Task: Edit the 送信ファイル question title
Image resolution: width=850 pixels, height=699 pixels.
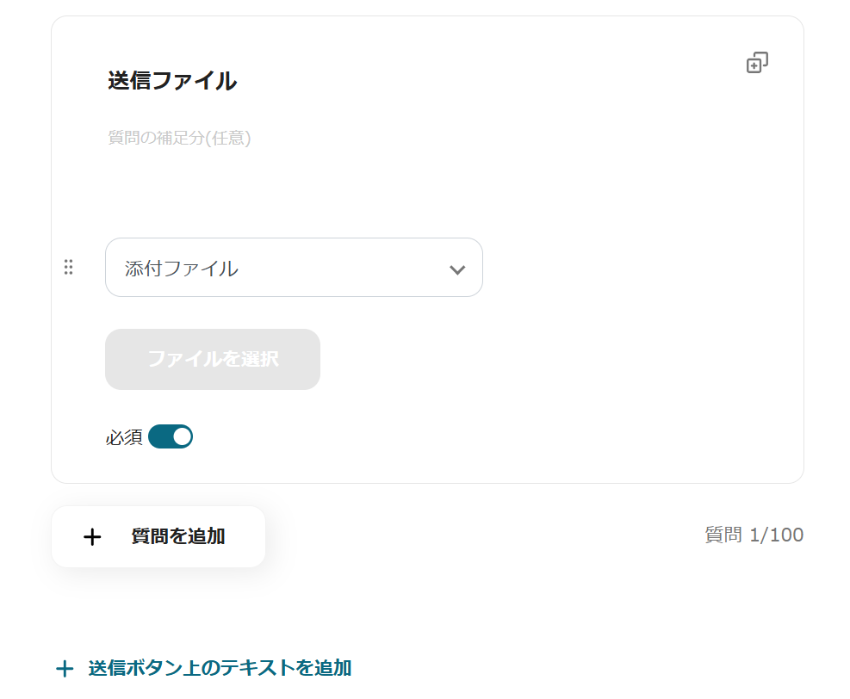Action: click(172, 81)
